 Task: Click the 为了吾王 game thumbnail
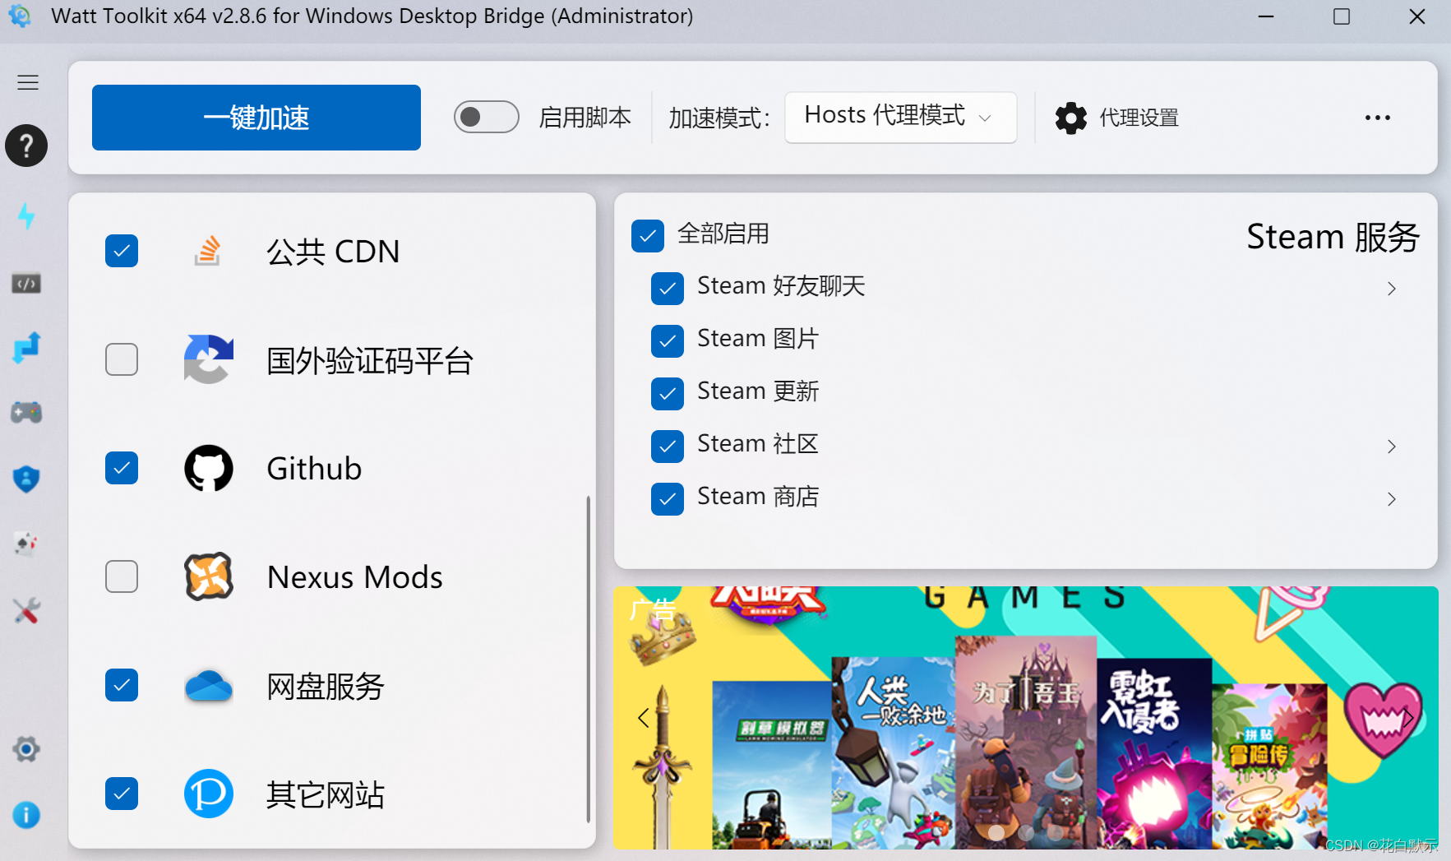tap(1026, 742)
